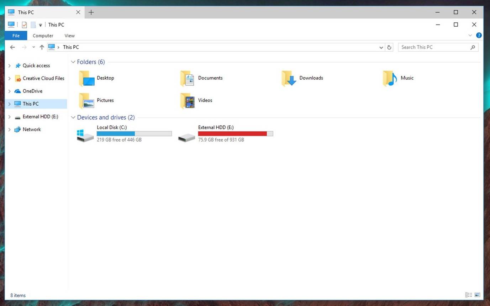Click the New folder quick access icon
This screenshot has width=490, height=306.
pos(33,25)
